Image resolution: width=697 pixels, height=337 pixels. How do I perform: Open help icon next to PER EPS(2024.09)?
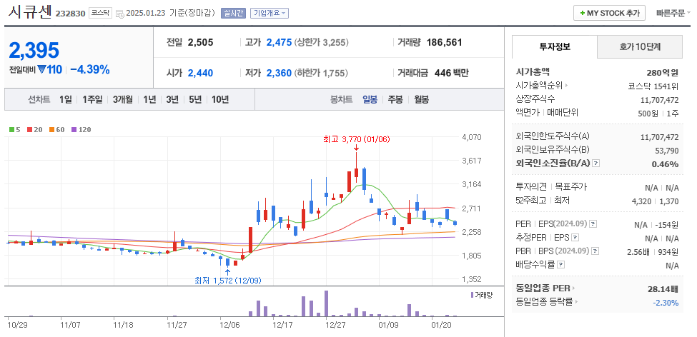click(593, 223)
